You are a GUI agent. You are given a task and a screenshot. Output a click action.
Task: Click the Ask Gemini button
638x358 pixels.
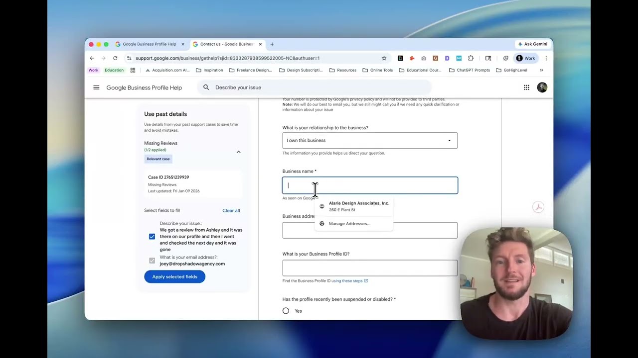(532, 44)
